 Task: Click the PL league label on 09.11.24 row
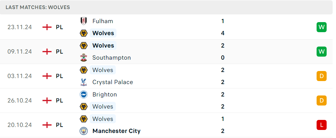point(60,52)
